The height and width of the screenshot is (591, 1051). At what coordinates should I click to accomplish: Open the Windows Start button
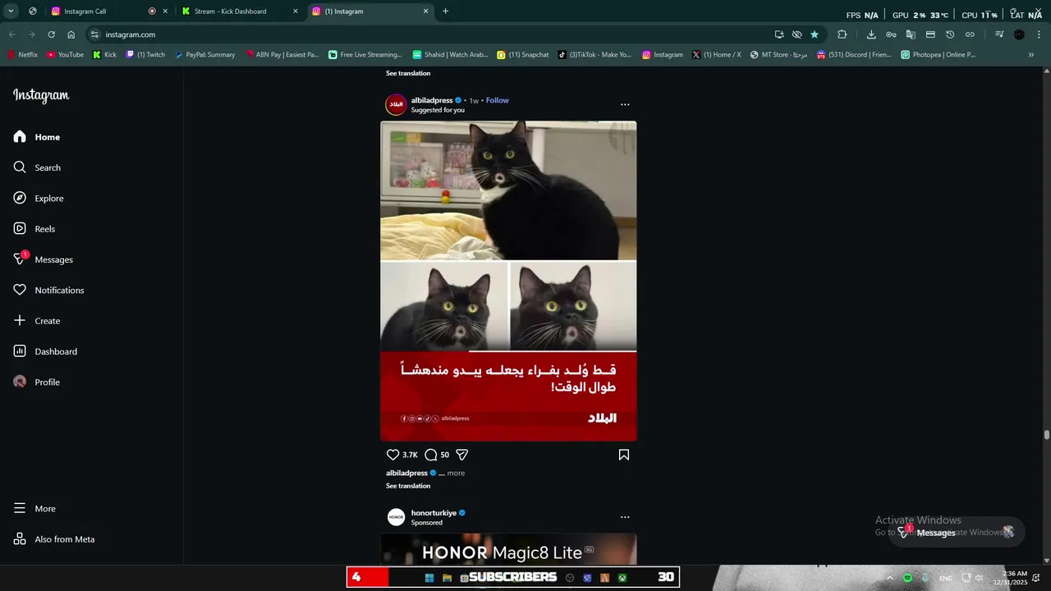429,578
